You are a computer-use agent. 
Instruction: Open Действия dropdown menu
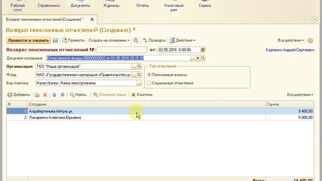pos(182,40)
